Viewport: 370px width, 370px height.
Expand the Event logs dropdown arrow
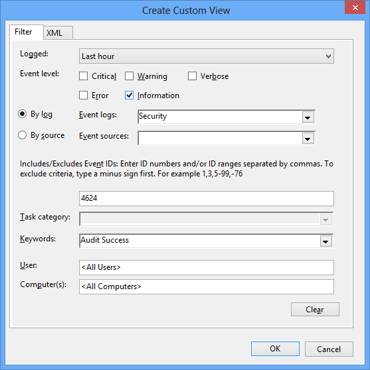click(x=308, y=117)
